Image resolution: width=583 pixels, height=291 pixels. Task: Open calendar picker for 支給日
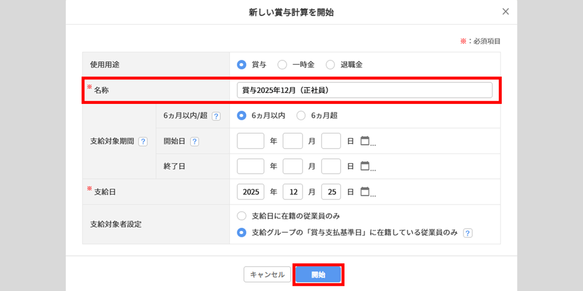[x=365, y=192]
